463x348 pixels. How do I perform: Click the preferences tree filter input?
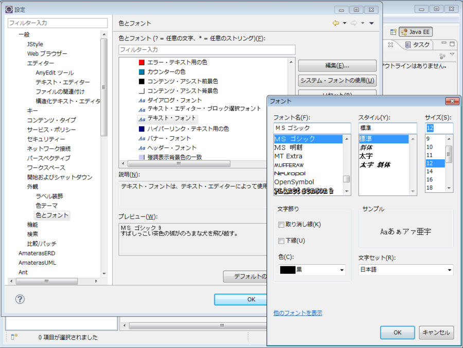[58, 23]
